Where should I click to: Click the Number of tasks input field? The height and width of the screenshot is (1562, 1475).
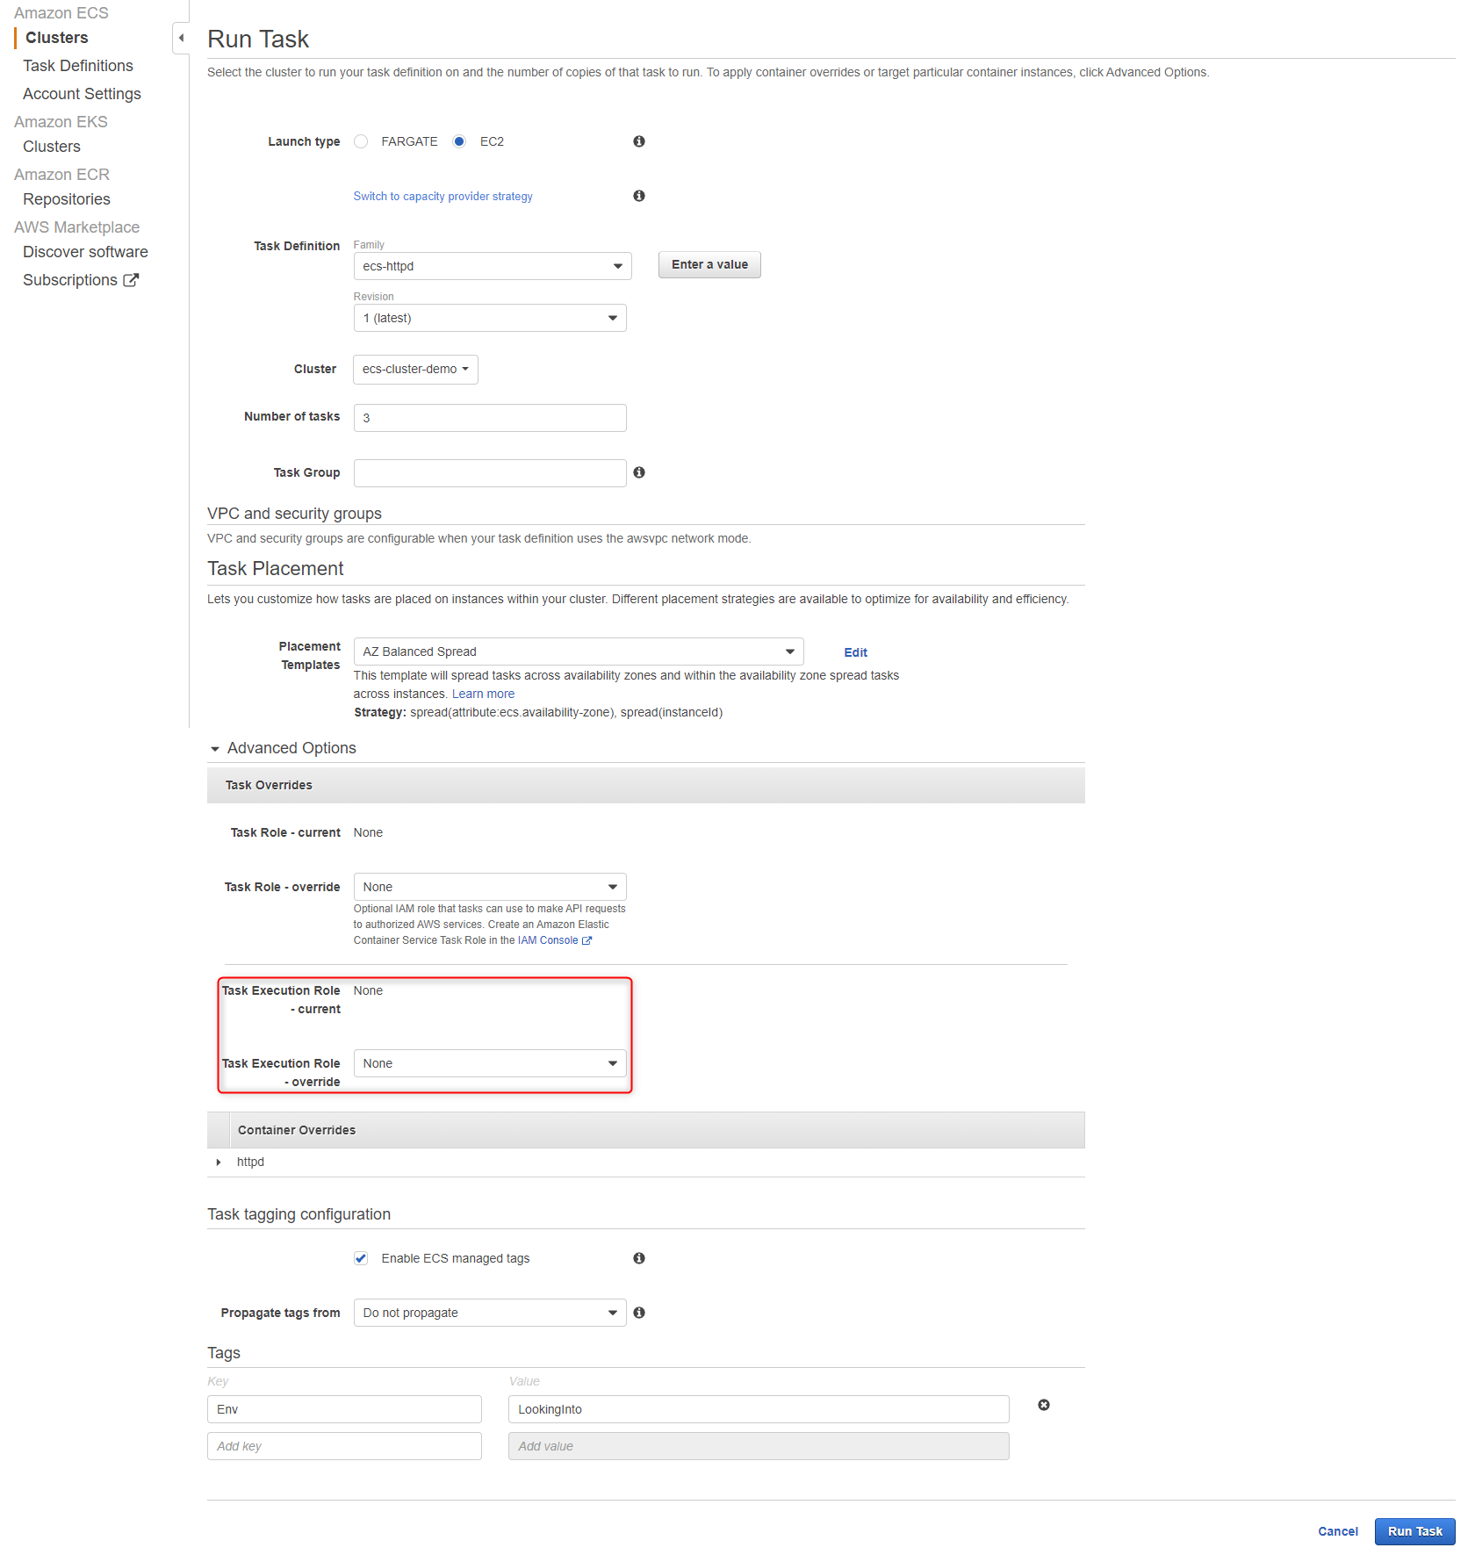pyautogui.click(x=489, y=417)
